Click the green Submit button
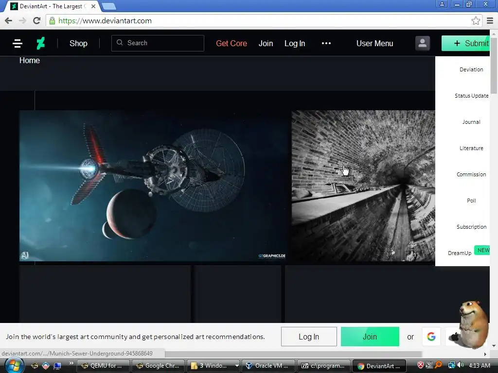 tap(465, 43)
